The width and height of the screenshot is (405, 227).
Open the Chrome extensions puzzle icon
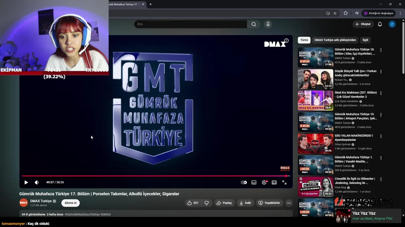tap(346, 13)
